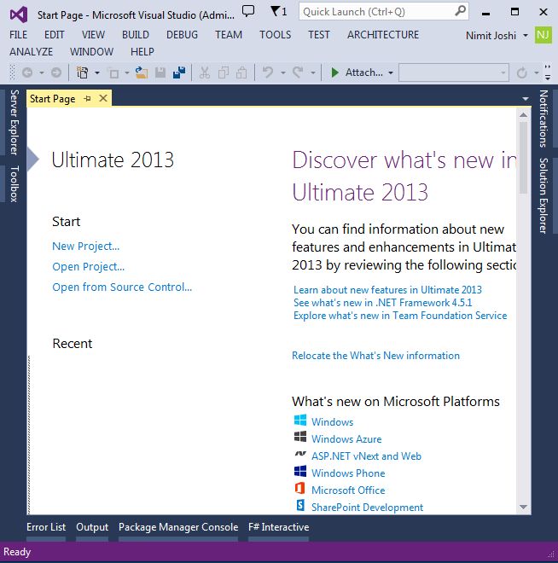Expand the Navigate Backward history dropdown
This screenshot has width=558, height=563.
42,73
